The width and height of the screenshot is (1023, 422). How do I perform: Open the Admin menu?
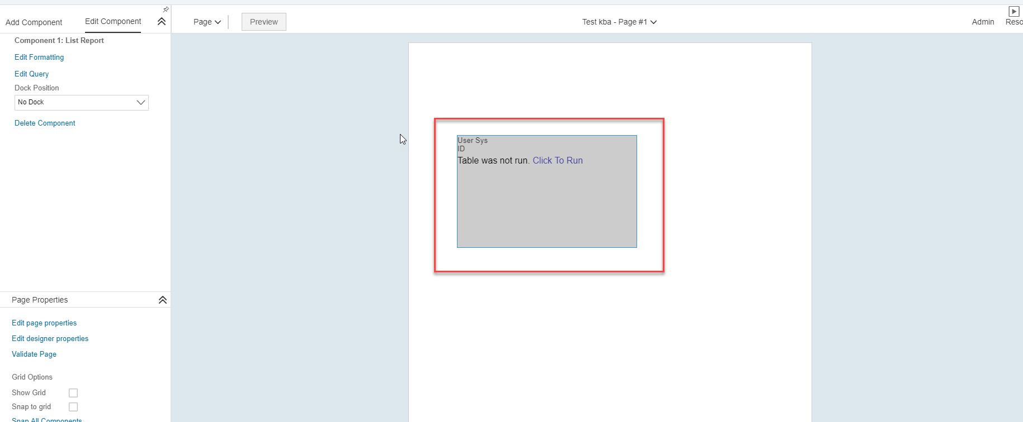tap(983, 22)
